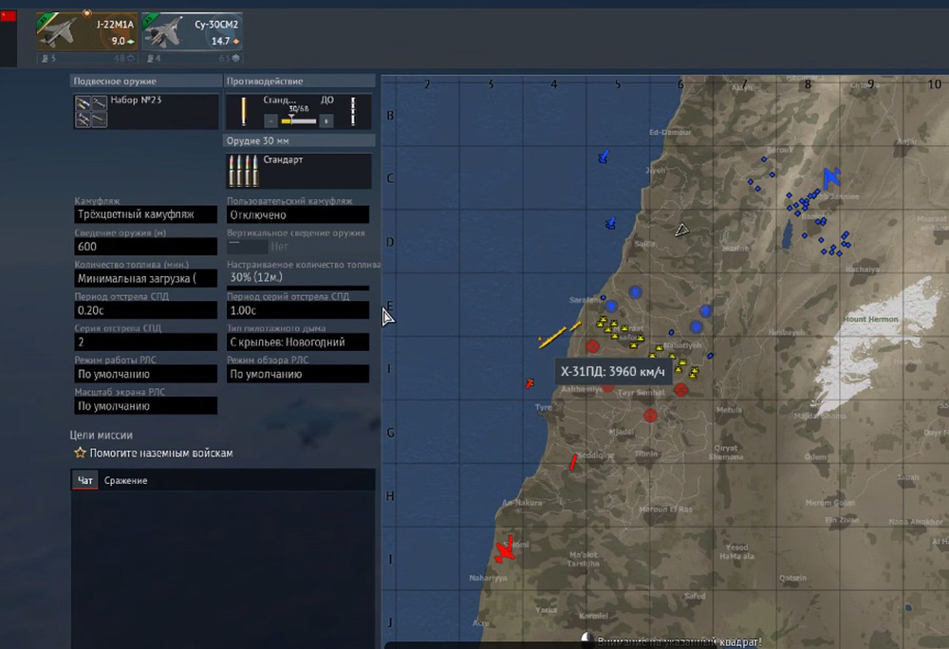Open the Стандарт 30 mm ammo belt selector
The image size is (949, 649).
pos(299,171)
